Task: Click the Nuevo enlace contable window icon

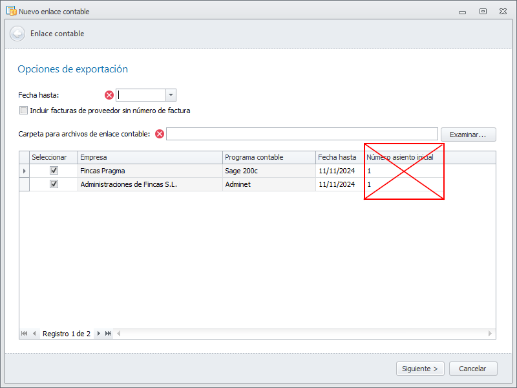Action: [12, 11]
